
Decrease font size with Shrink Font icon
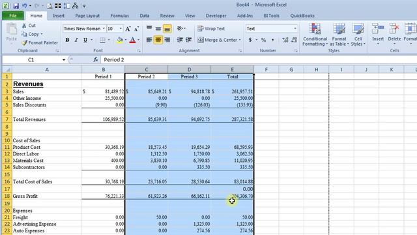coord(136,29)
